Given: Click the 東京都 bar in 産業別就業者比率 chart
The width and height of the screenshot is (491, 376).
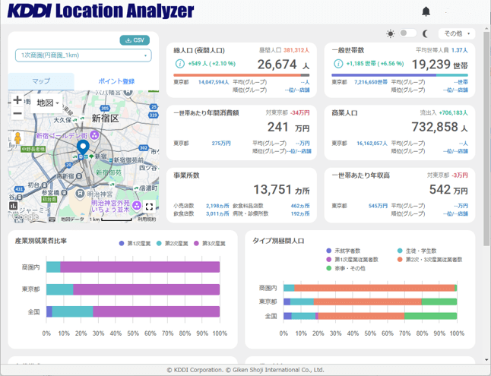Looking at the screenshot, I should pyautogui.click(x=133, y=289).
